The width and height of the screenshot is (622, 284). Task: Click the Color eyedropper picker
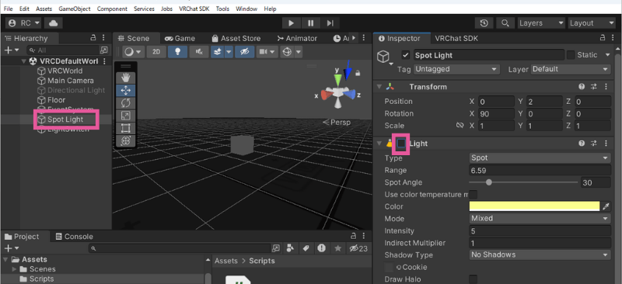[606, 206]
